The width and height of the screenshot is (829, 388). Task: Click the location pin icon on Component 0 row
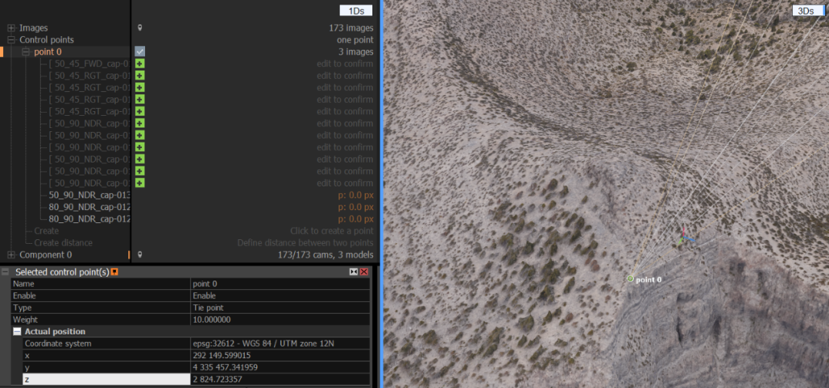pyautogui.click(x=140, y=255)
